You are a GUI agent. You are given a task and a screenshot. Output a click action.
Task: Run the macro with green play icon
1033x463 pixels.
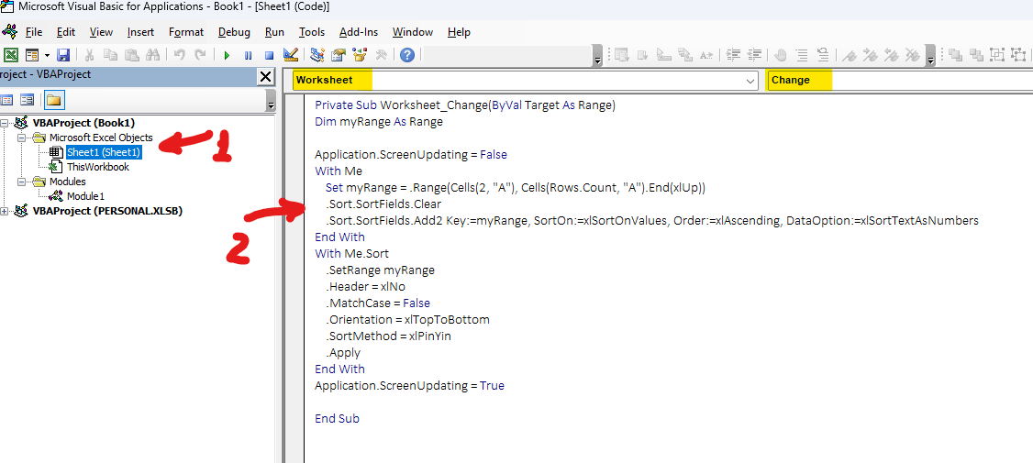(227, 55)
